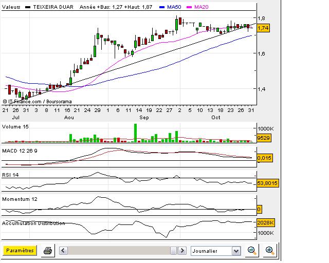The width and height of the screenshot is (329, 263).
Task: Click the 1,74 current price tag
Action: (263, 28)
